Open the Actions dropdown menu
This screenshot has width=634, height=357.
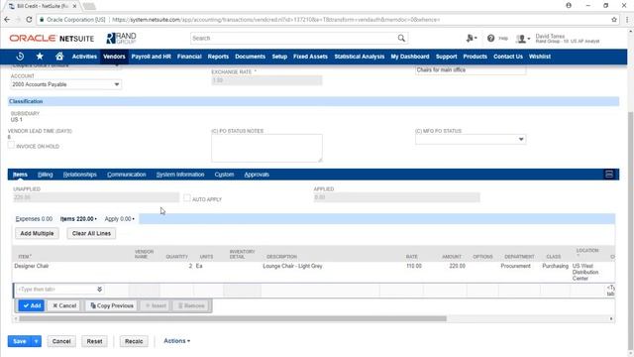coord(176,341)
